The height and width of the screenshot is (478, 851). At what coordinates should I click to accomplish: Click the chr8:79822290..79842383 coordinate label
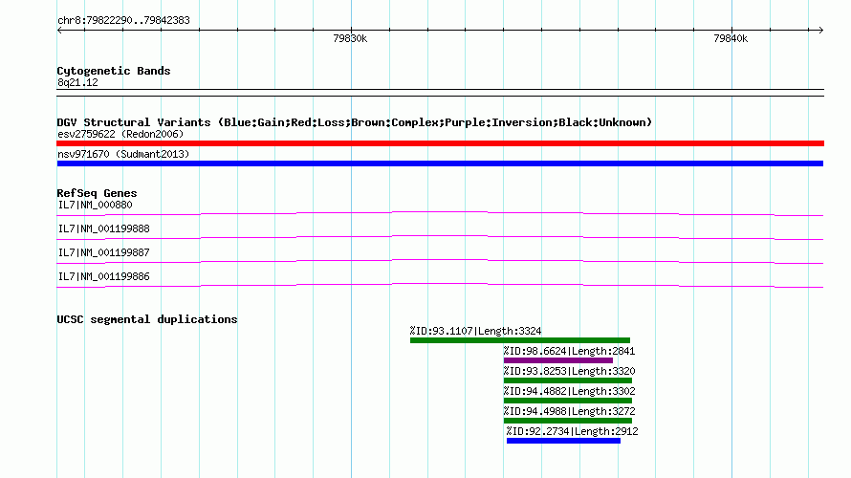coord(123,20)
